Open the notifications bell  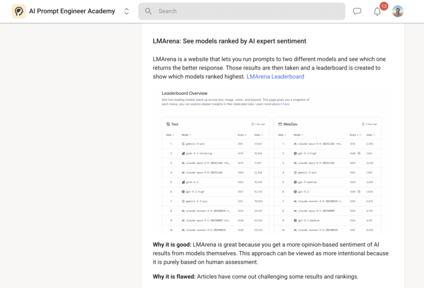(x=377, y=11)
